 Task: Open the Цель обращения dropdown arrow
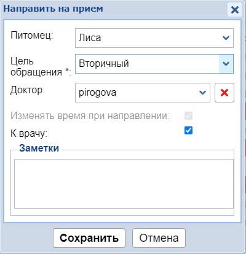point(226,64)
